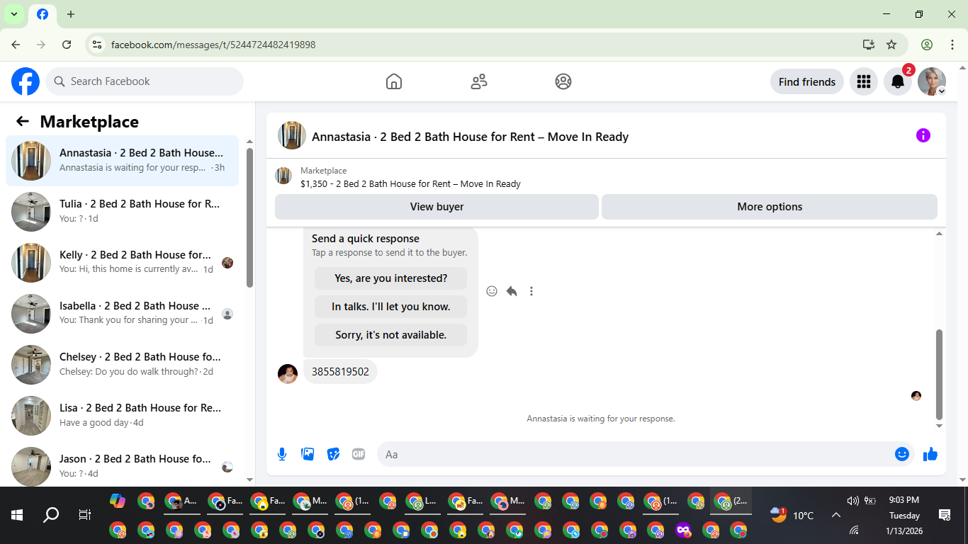The height and width of the screenshot is (544, 968).
Task: Focus the Search Facebook field
Action: coord(145,81)
